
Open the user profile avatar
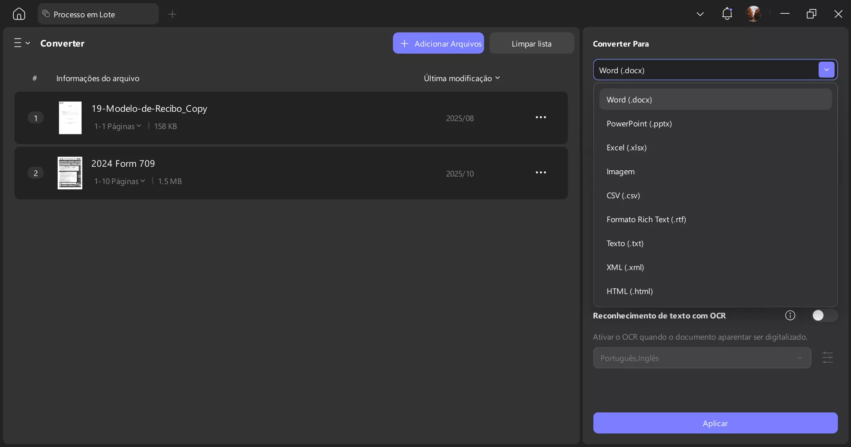753,14
